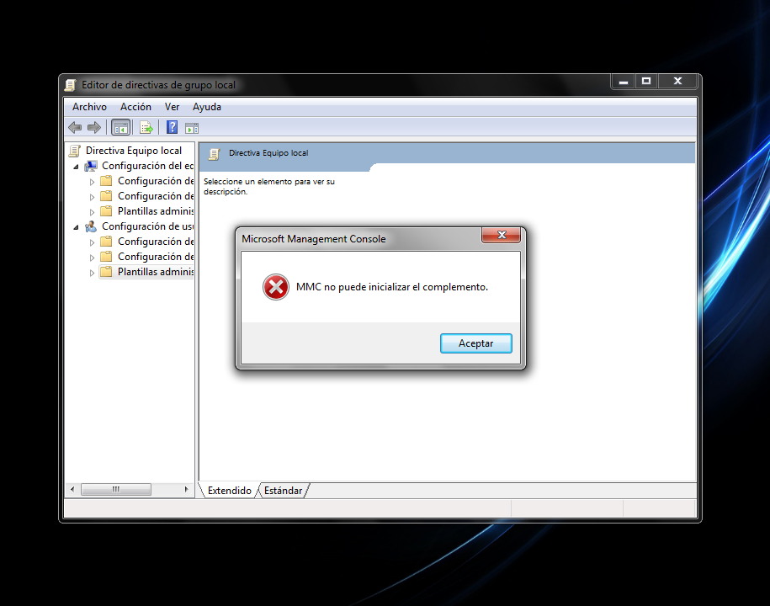Minimize the Editor de directivas window

624,82
